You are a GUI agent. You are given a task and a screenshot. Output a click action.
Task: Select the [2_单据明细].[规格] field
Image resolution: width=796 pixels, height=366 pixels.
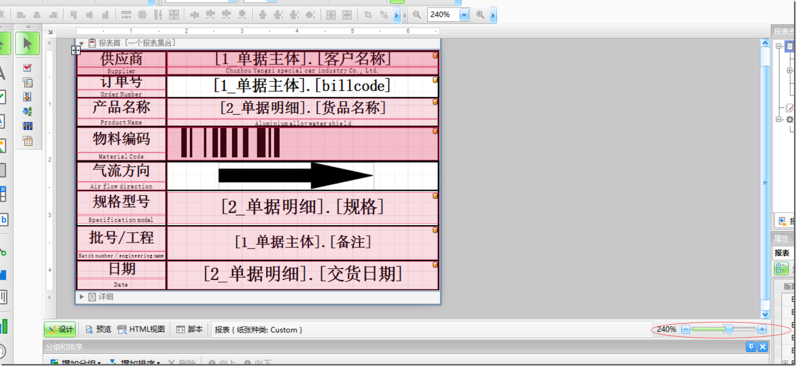click(302, 207)
